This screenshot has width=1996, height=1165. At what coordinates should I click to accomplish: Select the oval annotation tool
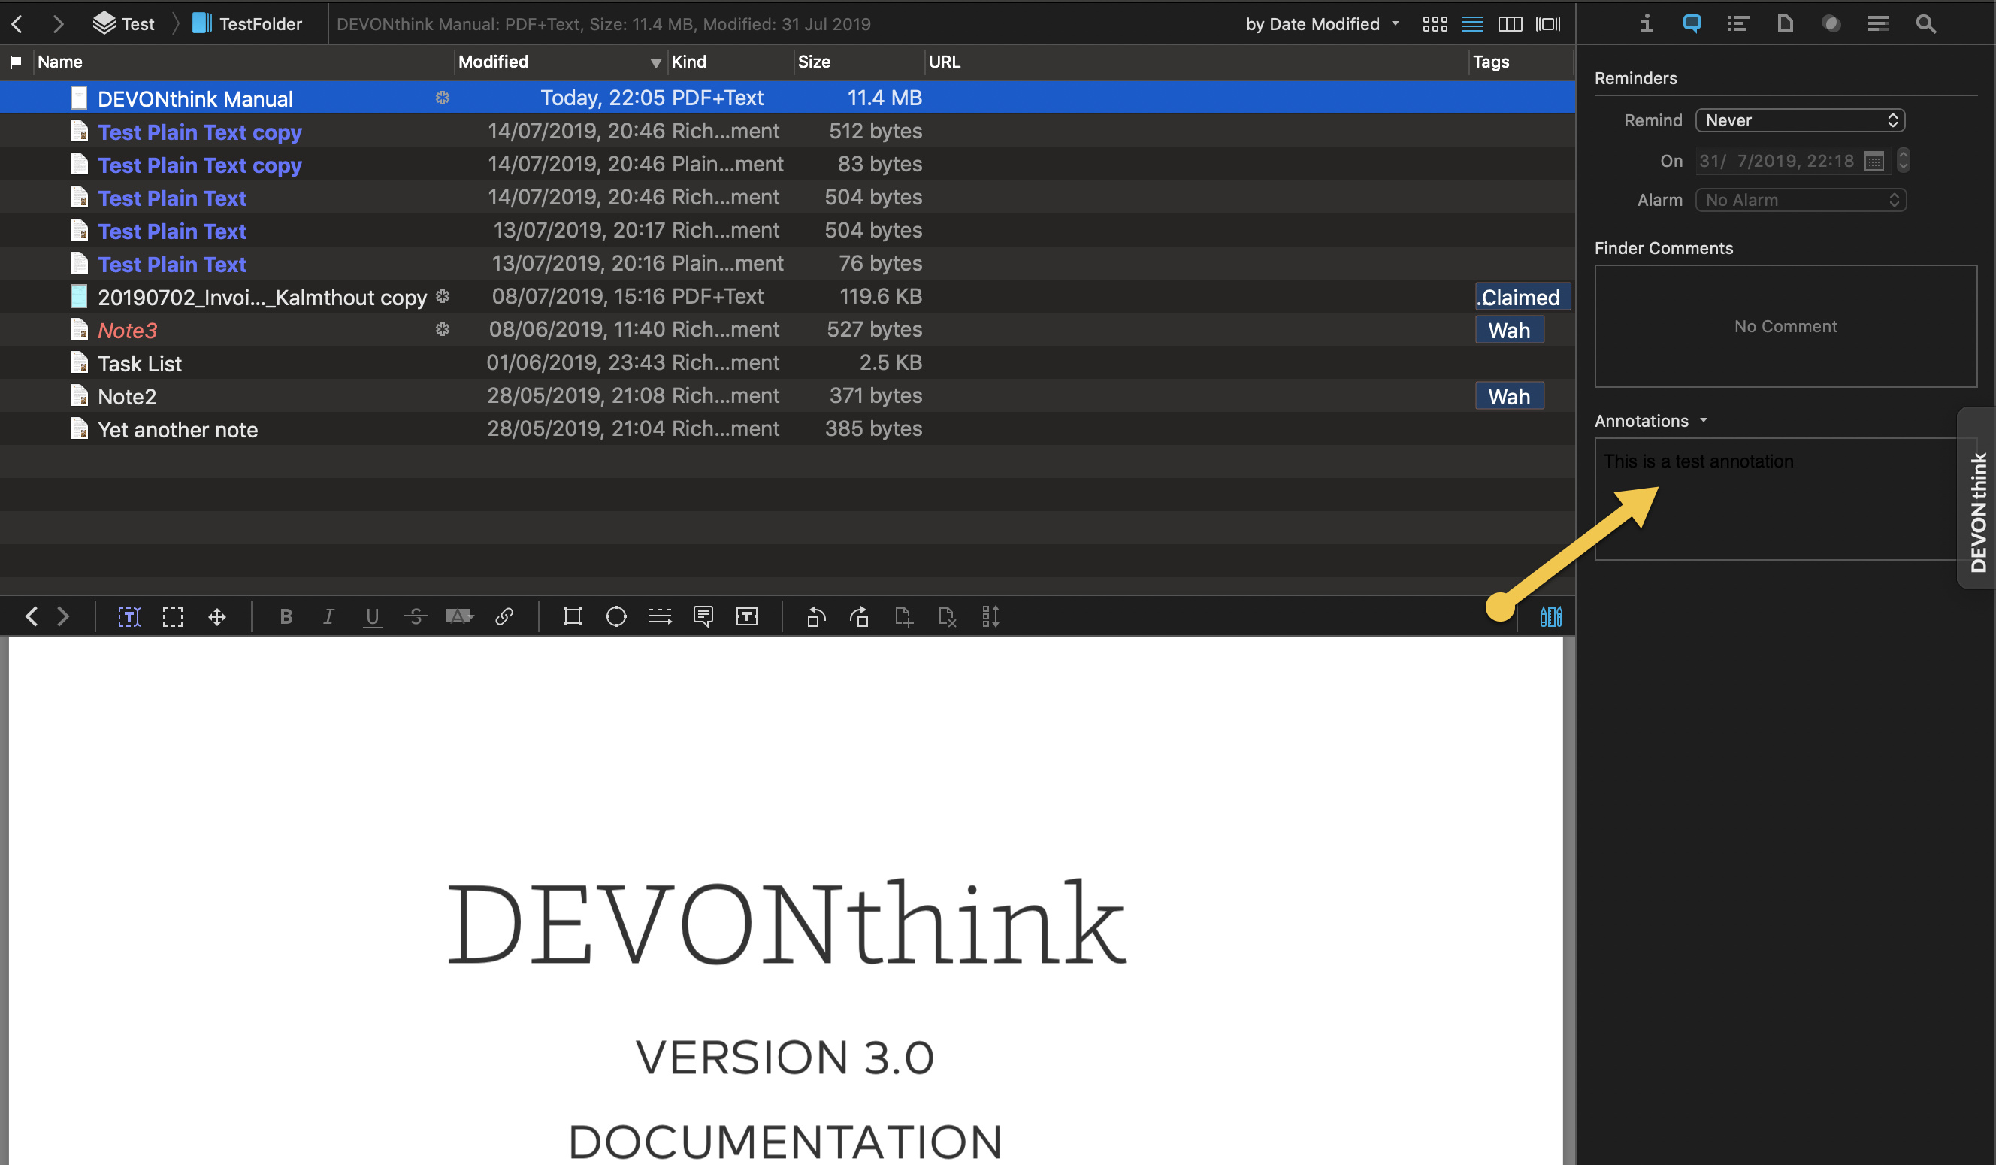(x=616, y=616)
